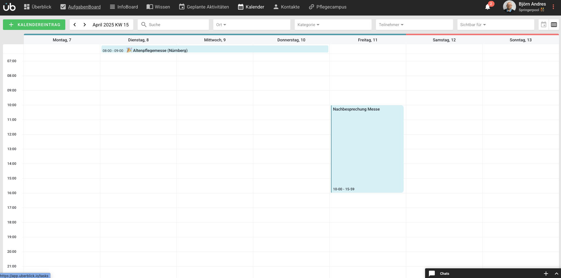Switch to week column view icon
Screen dimensions: 561x278
click(x=554, y=25)
